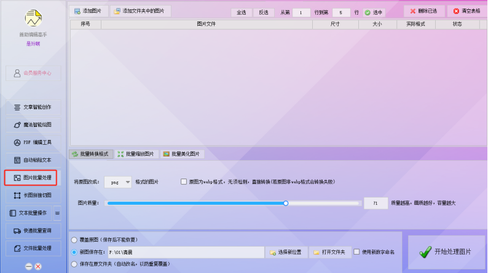Click 状态 column header
This screenshot has height=273, width=488.
[457, 24]
